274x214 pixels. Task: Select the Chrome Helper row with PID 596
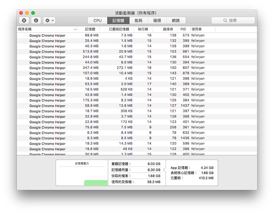(x=137, y=144)
